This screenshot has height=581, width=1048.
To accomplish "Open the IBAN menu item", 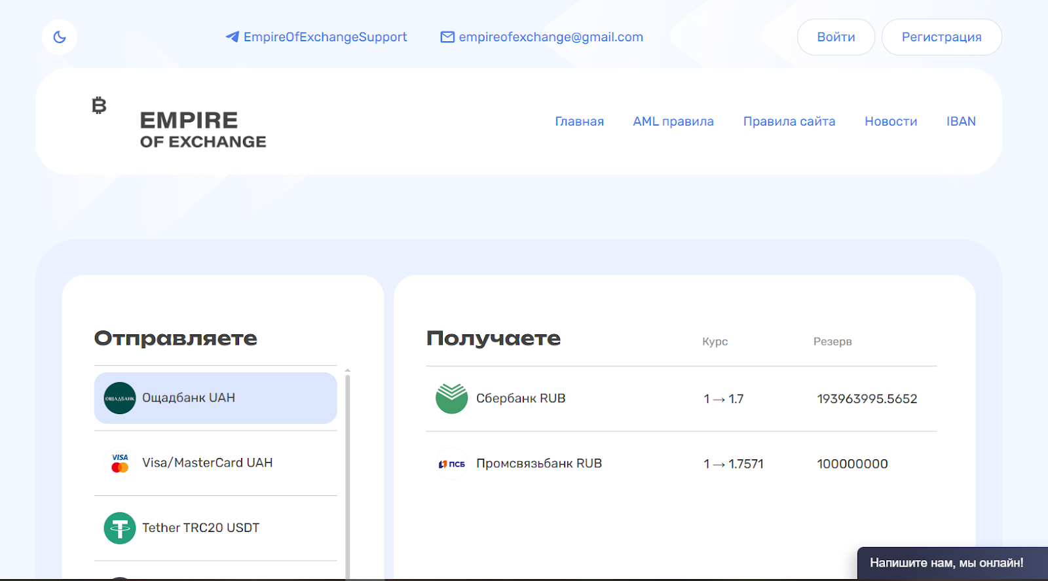I will (960, 122).
